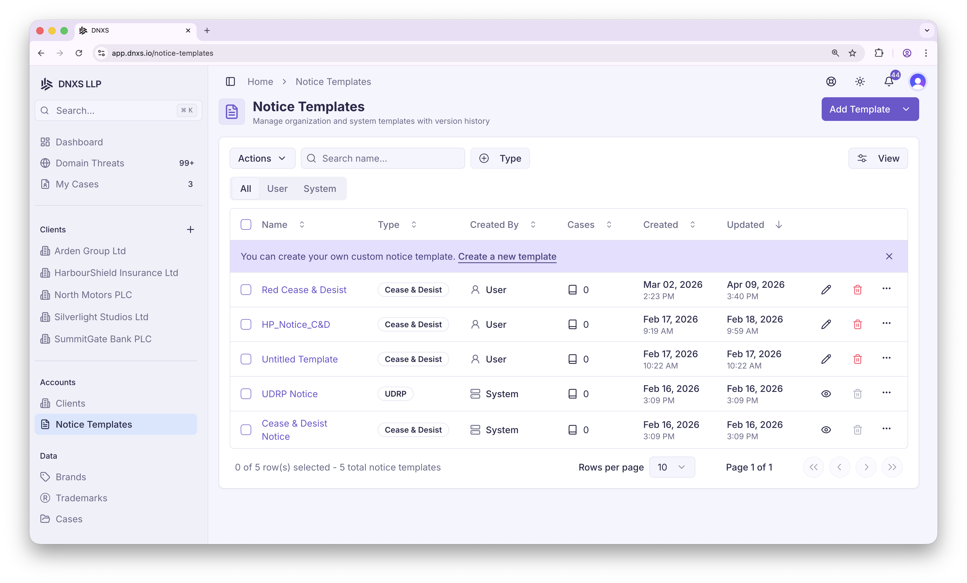Image resolution: width=967 pixels, height=583 pixels.
Task: Collapse the sidebar with the panel icon
Action: point(230,82)
